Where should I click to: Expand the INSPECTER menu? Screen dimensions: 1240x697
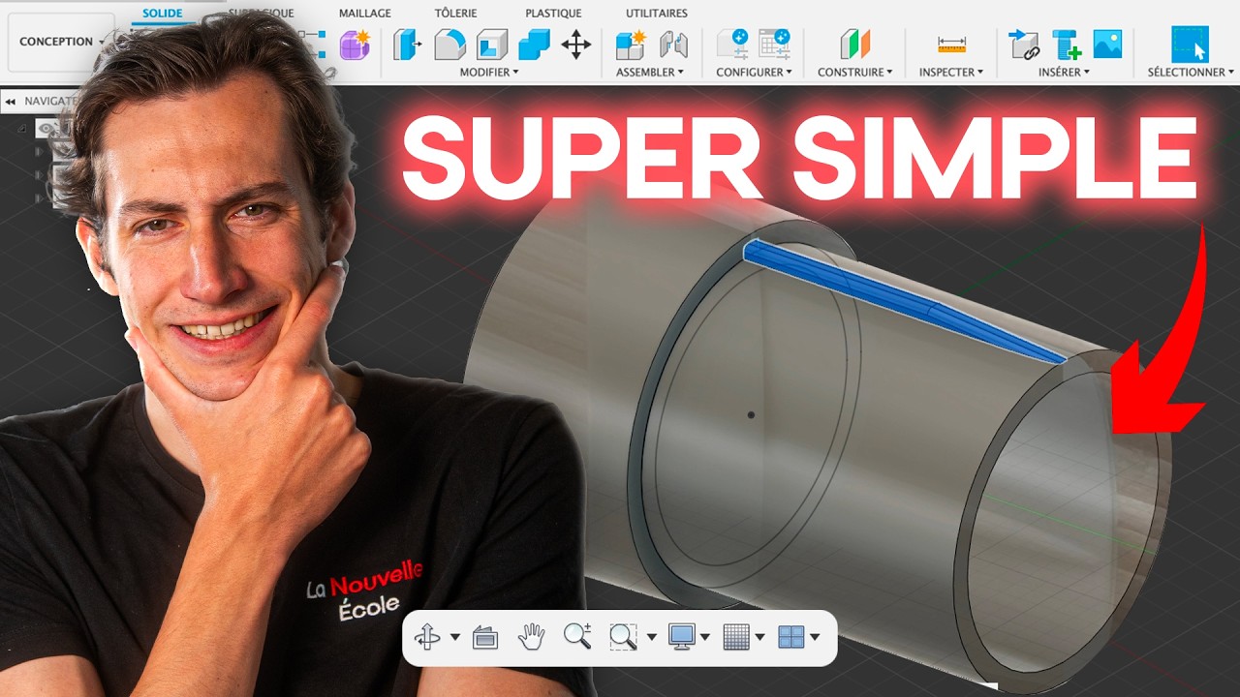click(x=951, y=73)
